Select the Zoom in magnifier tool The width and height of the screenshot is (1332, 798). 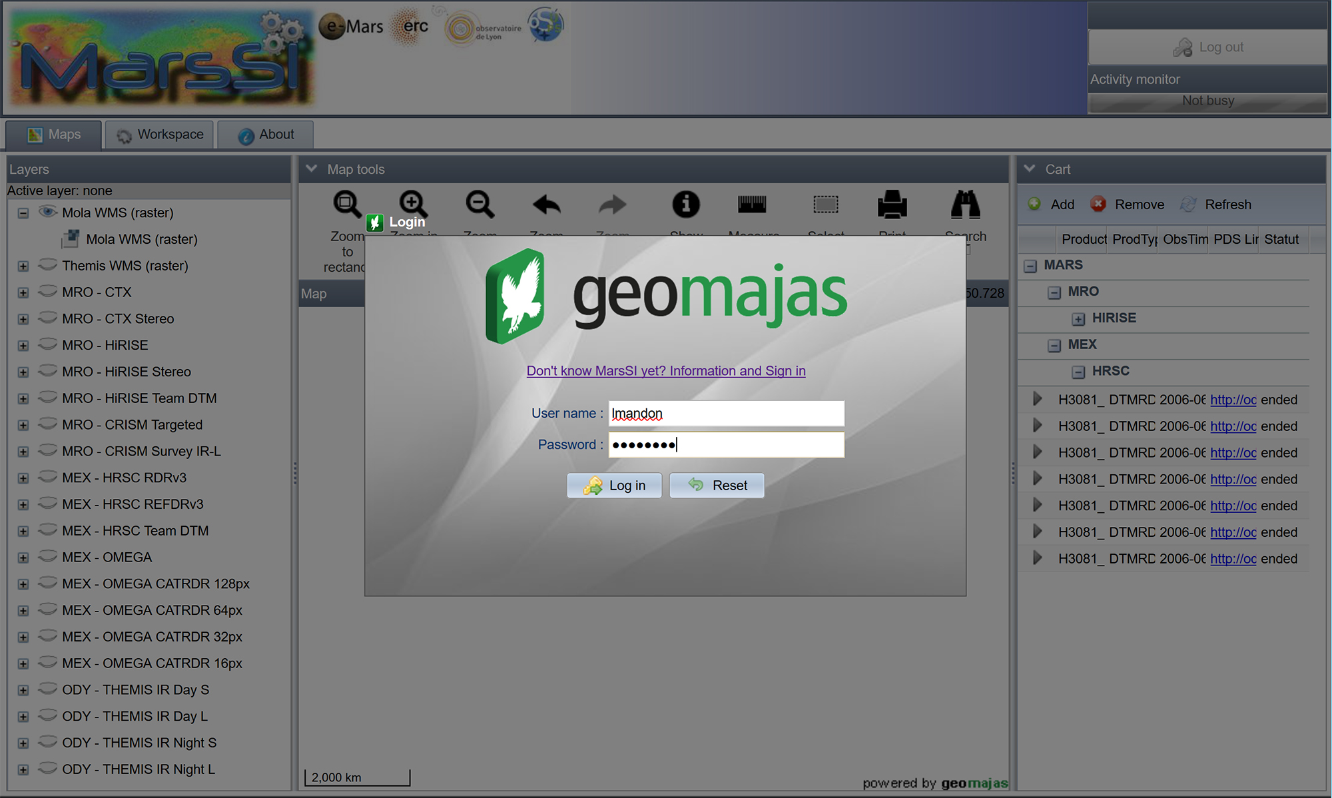tap(413, 204)
